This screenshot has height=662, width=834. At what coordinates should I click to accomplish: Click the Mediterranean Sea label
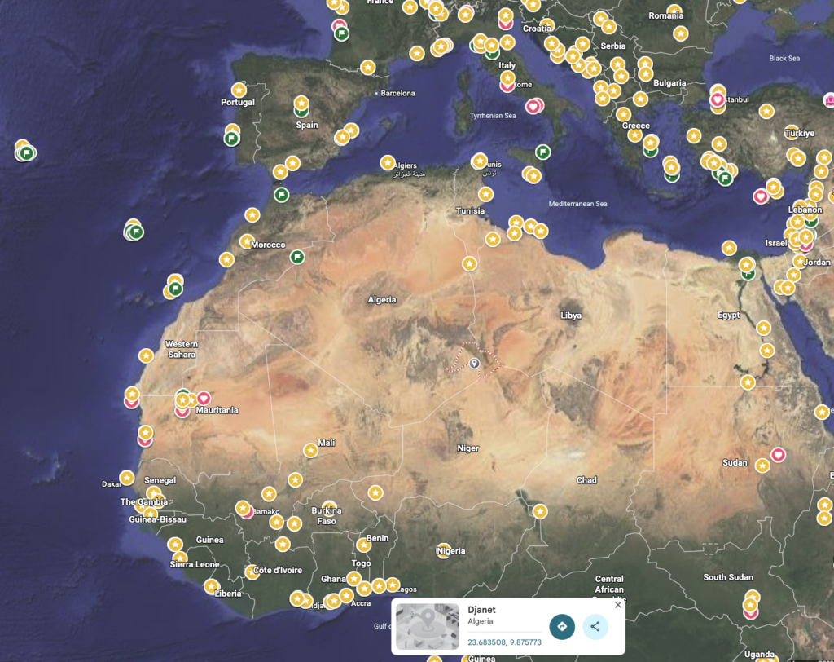[x=577, y=204]
